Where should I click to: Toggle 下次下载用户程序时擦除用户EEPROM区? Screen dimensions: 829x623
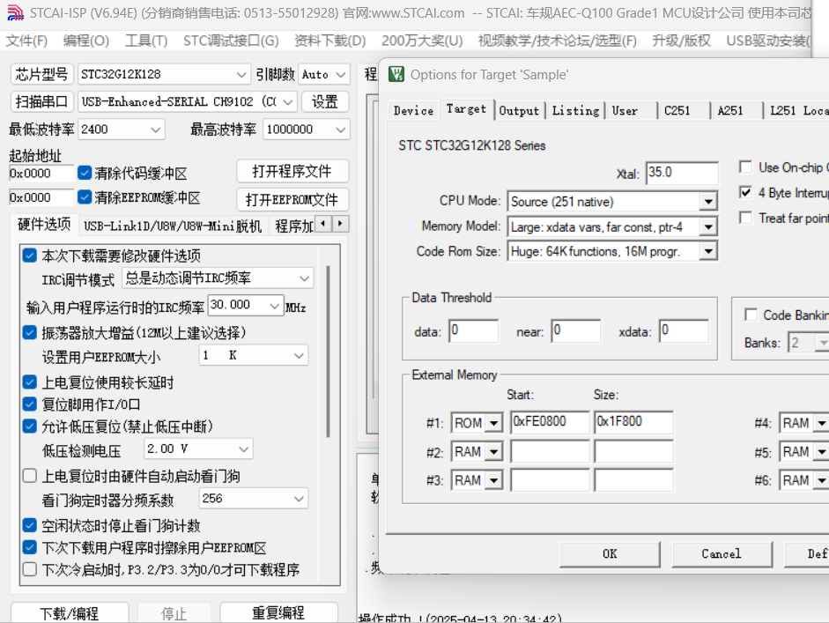click(30, 547)
